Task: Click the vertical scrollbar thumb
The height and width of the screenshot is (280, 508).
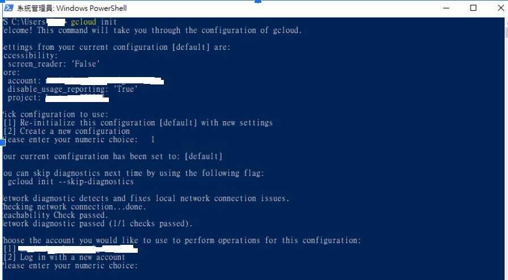Action: (506, 33)
